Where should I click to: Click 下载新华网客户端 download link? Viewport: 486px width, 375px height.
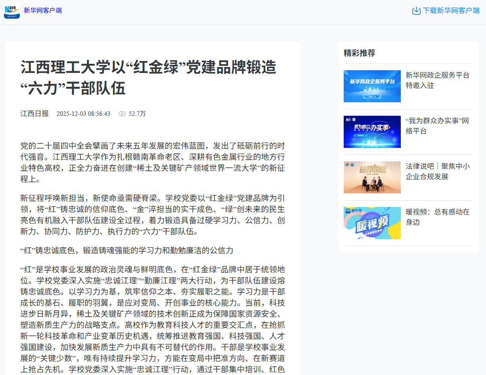click(451, 11)
